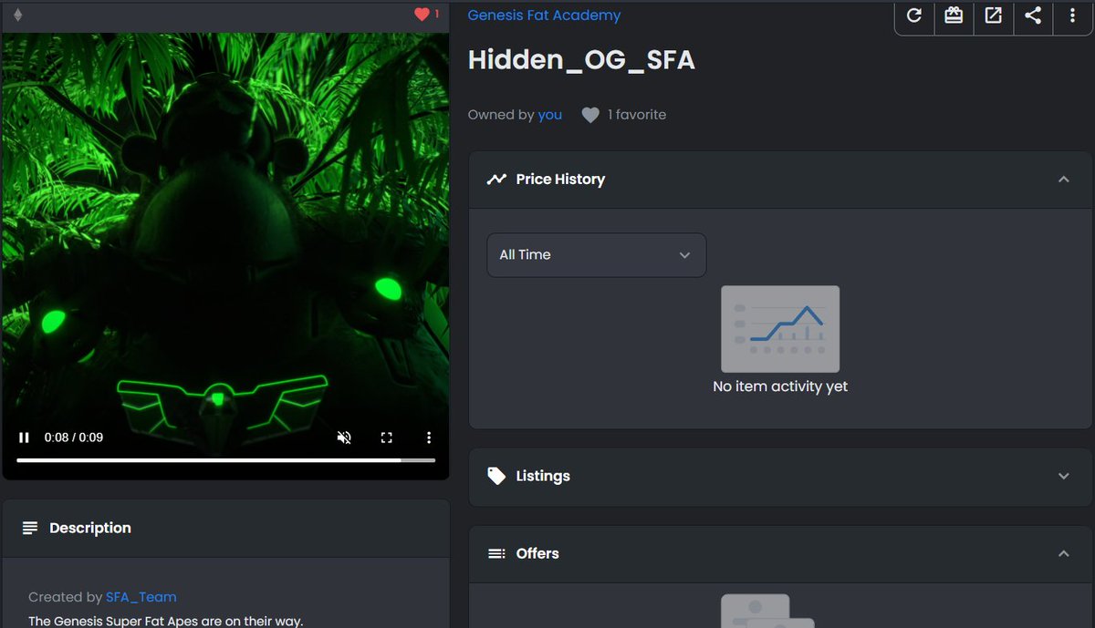Click the Ethereum logo above the image
1095x628 pixels.
17,15
